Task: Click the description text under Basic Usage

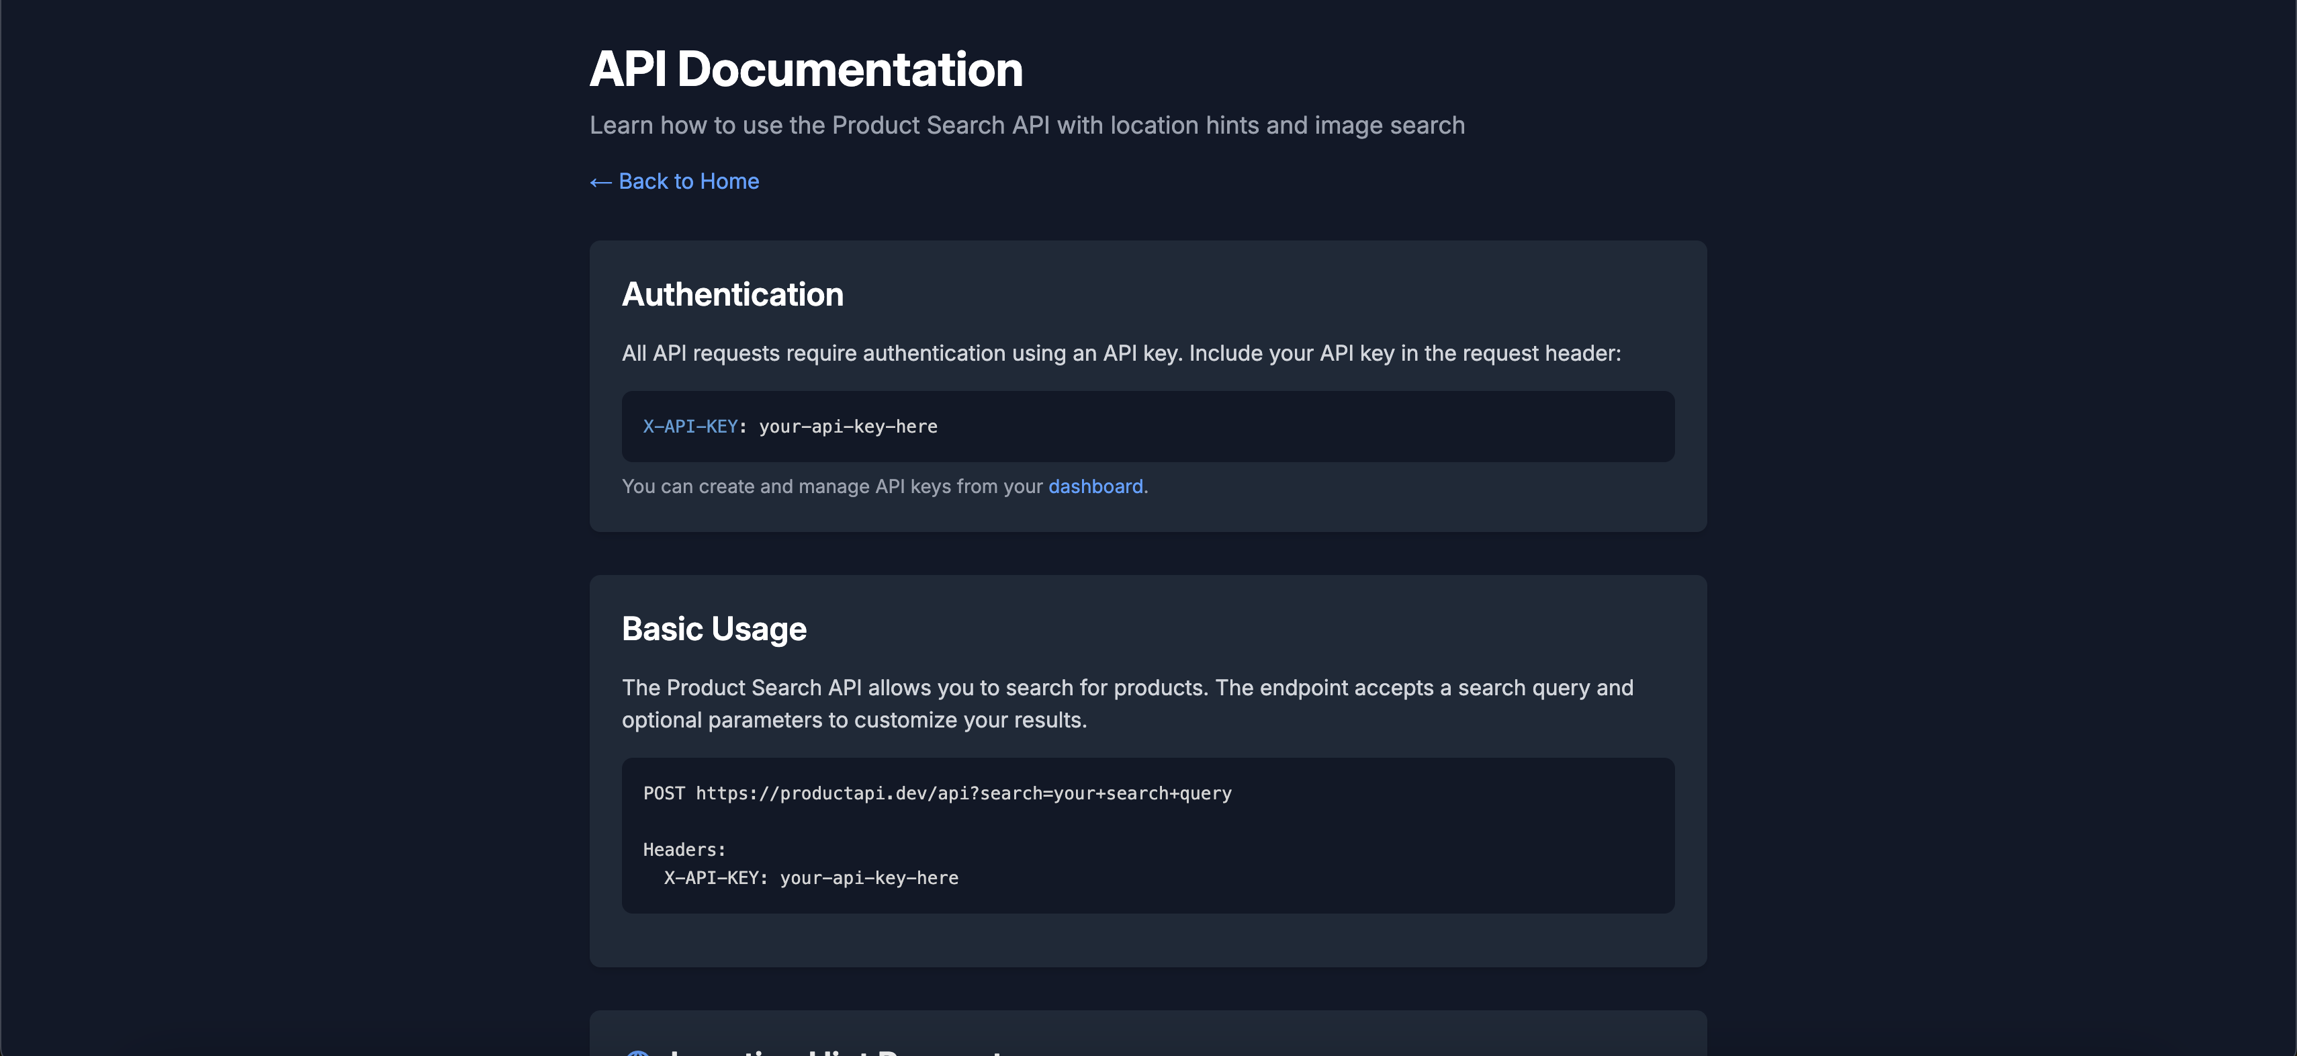Action: (x=1126, y=703)
